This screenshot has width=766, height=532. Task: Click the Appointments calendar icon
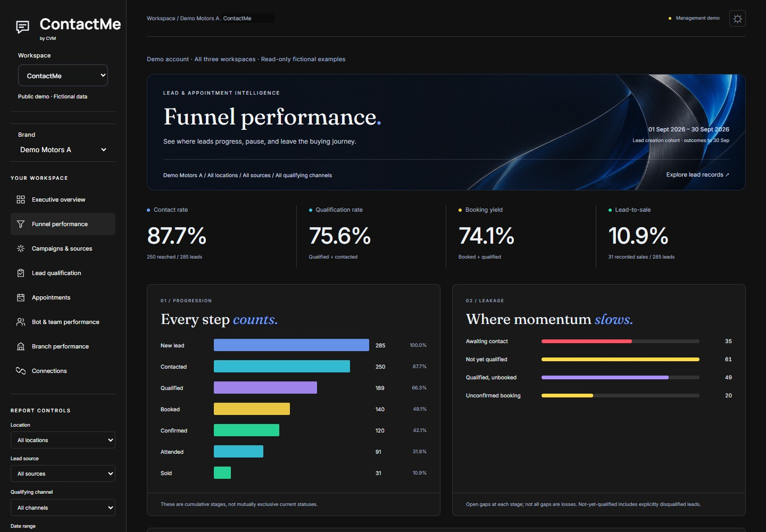click(21, 297)
